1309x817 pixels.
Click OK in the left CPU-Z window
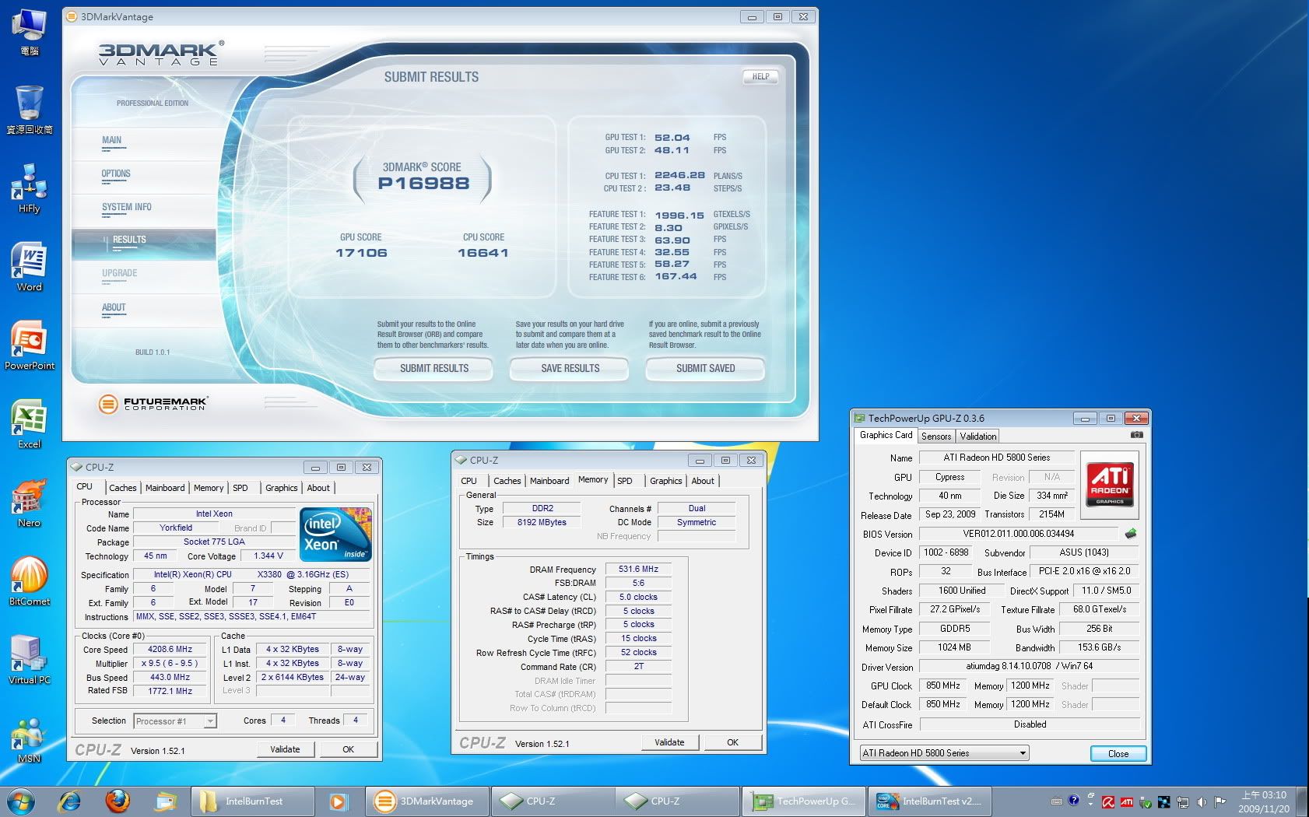[x=348, y=749]
